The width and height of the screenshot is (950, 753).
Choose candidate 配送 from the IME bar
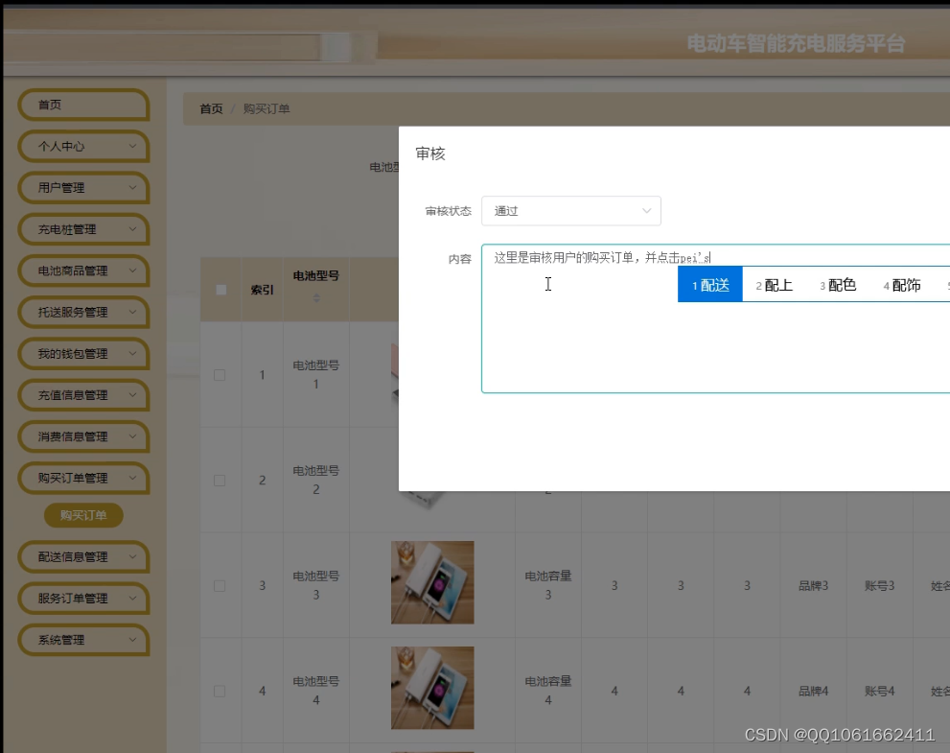click(710, 284)
